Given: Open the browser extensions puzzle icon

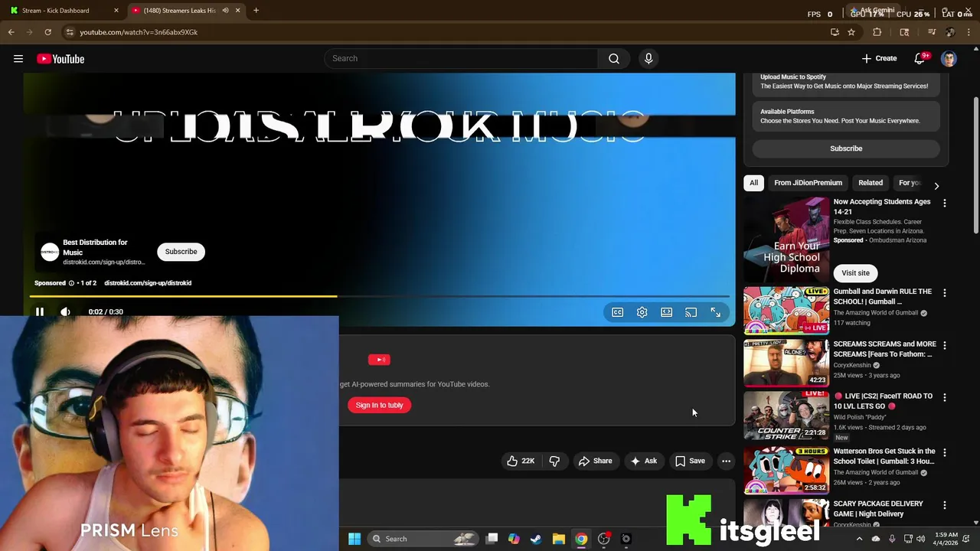Looking at the screenshot, I should point(877,32).
